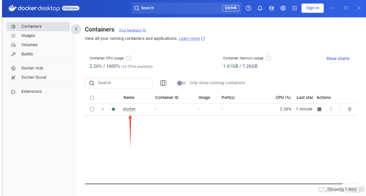Sort by Name column header
Screen dimensions: 366x196
tap(129, 97)
